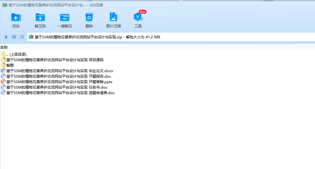The height and width of the screenshot is (169, 315).
Task: Open the 图片压缩 image compression tool
Action: 114,17
